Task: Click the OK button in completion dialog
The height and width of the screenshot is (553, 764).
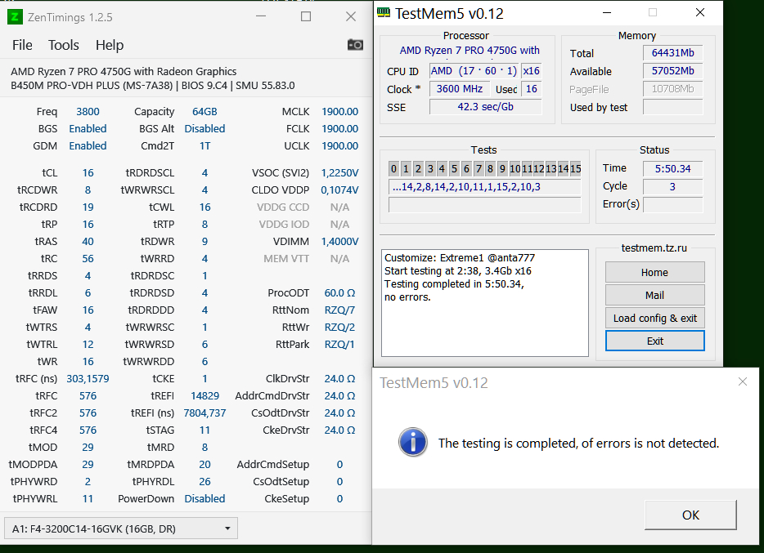Action: coord(690,515)
